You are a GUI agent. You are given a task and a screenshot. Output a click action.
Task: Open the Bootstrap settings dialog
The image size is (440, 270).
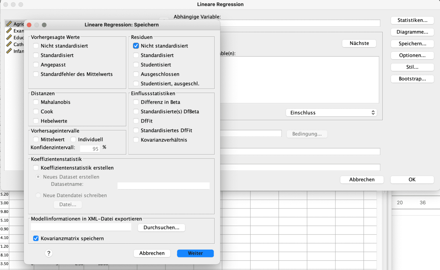(412, 79)
